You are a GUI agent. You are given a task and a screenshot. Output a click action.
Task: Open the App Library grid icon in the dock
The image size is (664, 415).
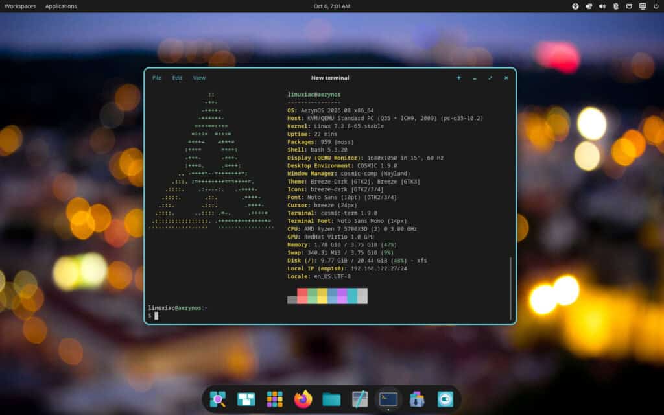(x=274, y=399)
